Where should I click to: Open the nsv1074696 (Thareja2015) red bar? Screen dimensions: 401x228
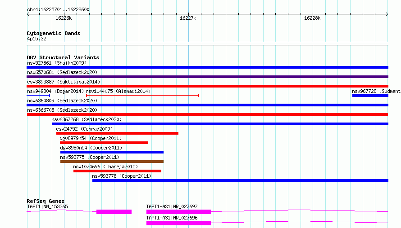(118, 171)
